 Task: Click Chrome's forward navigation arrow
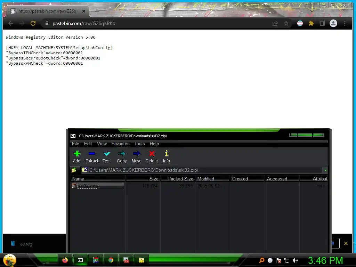[22, 23]
